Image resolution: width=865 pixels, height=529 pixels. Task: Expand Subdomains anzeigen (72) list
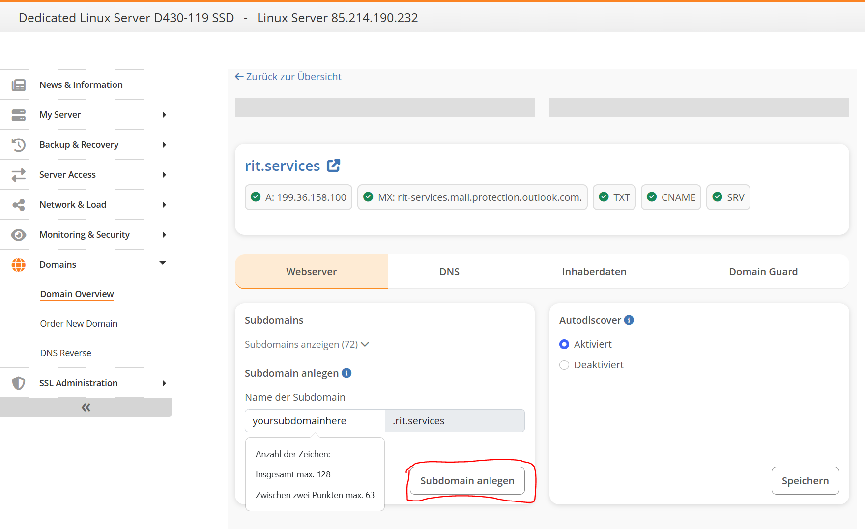pyautogui.click(x=307, y=344)
